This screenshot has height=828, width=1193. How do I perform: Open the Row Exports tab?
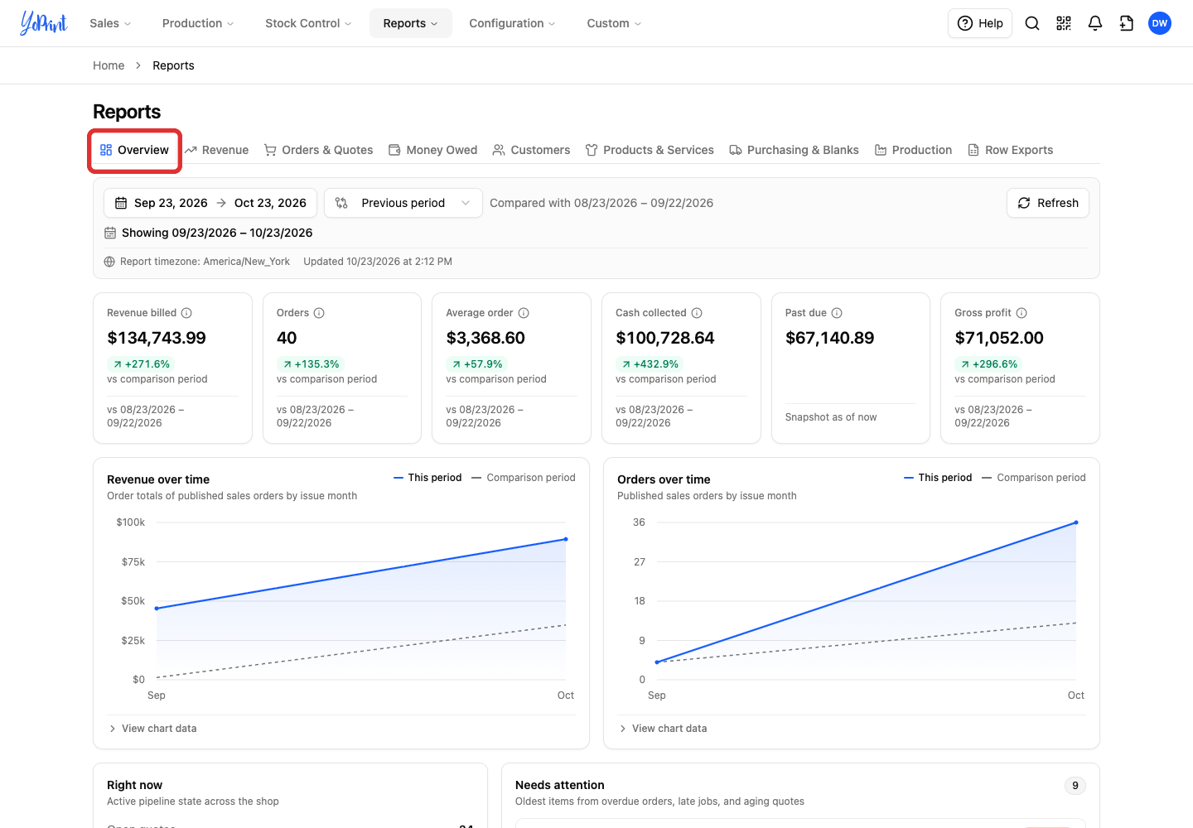[1011, 150]
